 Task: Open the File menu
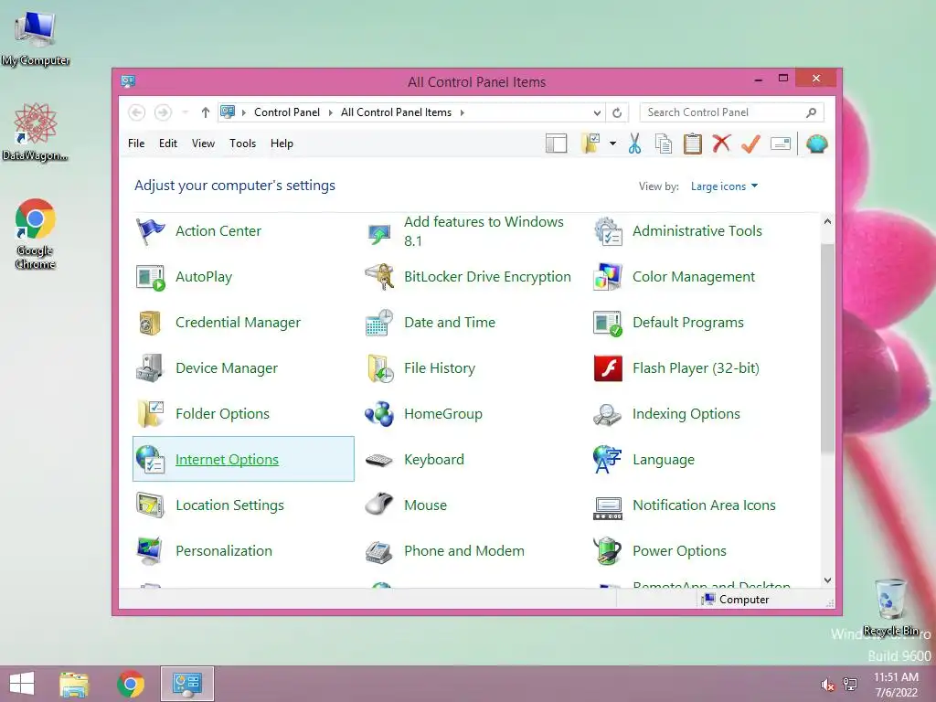136,144
